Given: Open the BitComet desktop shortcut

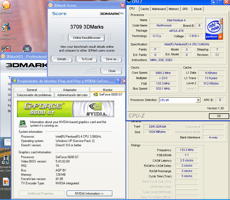Looking at the screenshot, I should pos(6,5).
